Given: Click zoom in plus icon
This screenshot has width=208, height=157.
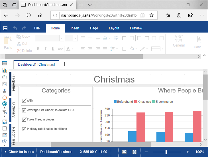Looking at the screenshot, I should (188, 152).
